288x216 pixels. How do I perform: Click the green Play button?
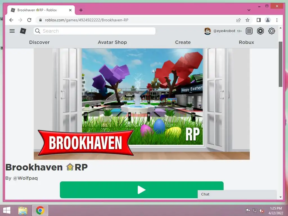pyautogui.click(x=142, y=190)
